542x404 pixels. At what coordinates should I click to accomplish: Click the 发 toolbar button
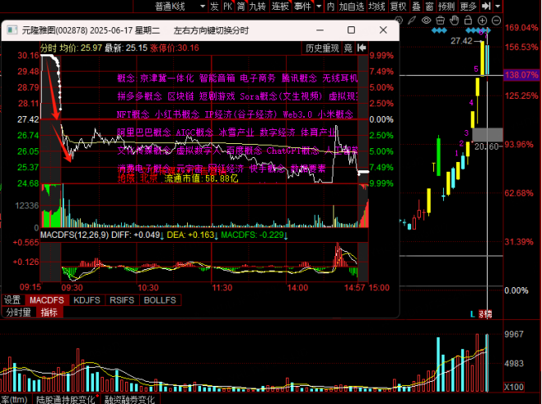[214, 7]
